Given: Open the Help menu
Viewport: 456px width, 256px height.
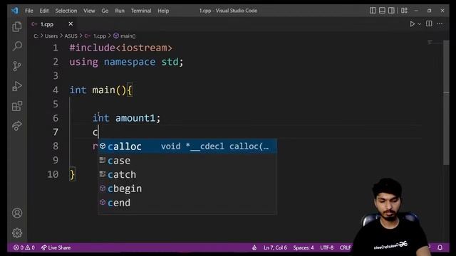Looking at the screenshot, I should (x=163, y=11).
